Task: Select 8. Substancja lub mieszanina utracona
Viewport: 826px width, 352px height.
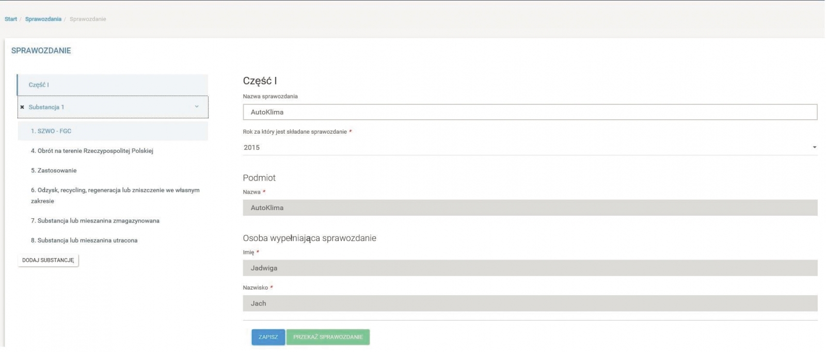Action: (84, 241)
